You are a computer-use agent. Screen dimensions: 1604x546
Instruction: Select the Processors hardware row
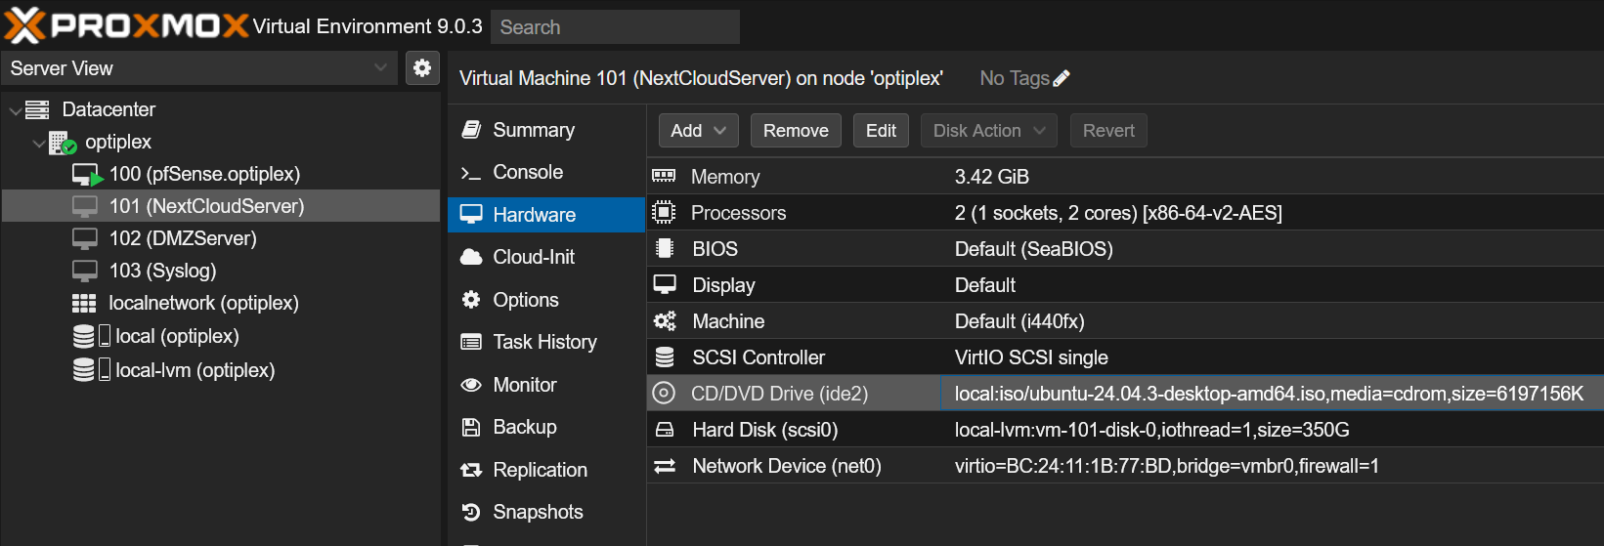(1125, 213)
